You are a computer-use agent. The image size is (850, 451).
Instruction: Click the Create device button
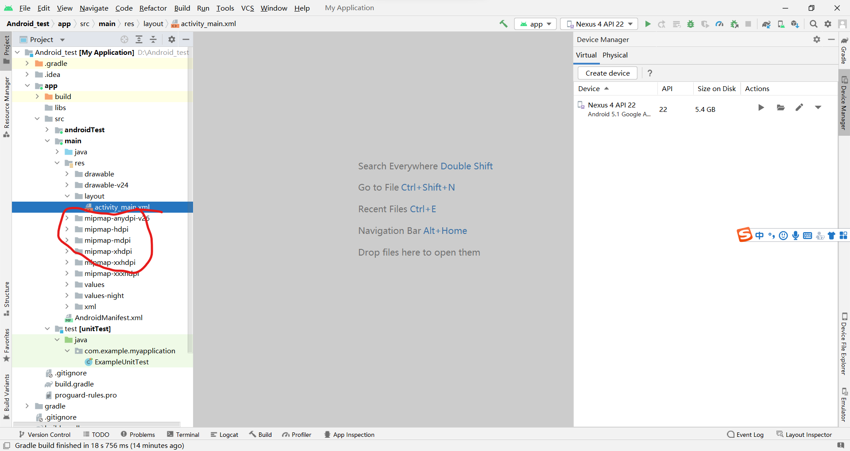(x=607, y=73)
